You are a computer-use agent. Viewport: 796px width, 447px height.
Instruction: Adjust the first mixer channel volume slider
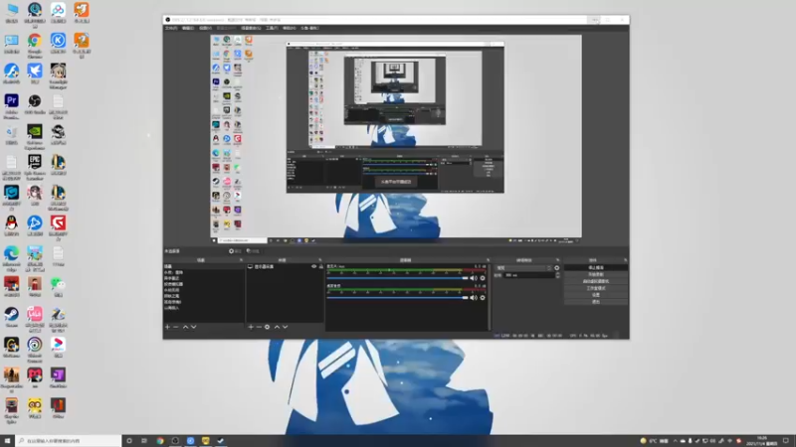click(x=397, y=278)
